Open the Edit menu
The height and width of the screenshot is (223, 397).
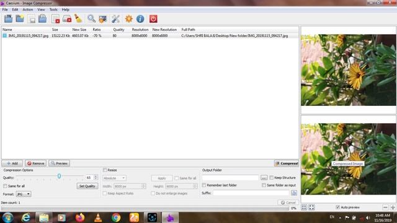click(15, 10)
